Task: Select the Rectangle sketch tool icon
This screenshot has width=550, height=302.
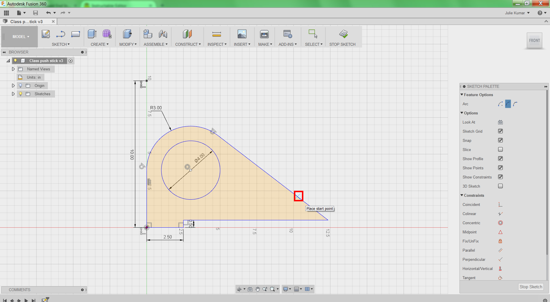Action: (x=76, y=34)
